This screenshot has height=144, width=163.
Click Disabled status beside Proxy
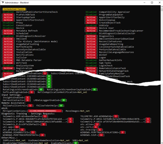tap(8, 23)
